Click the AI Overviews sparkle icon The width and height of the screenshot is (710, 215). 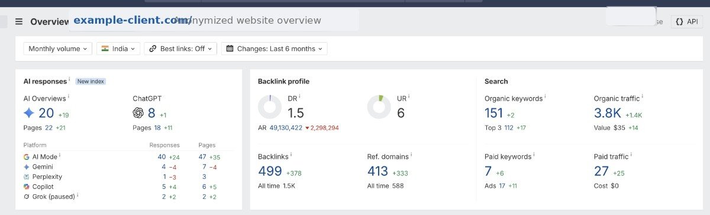(x=29, y=113)
